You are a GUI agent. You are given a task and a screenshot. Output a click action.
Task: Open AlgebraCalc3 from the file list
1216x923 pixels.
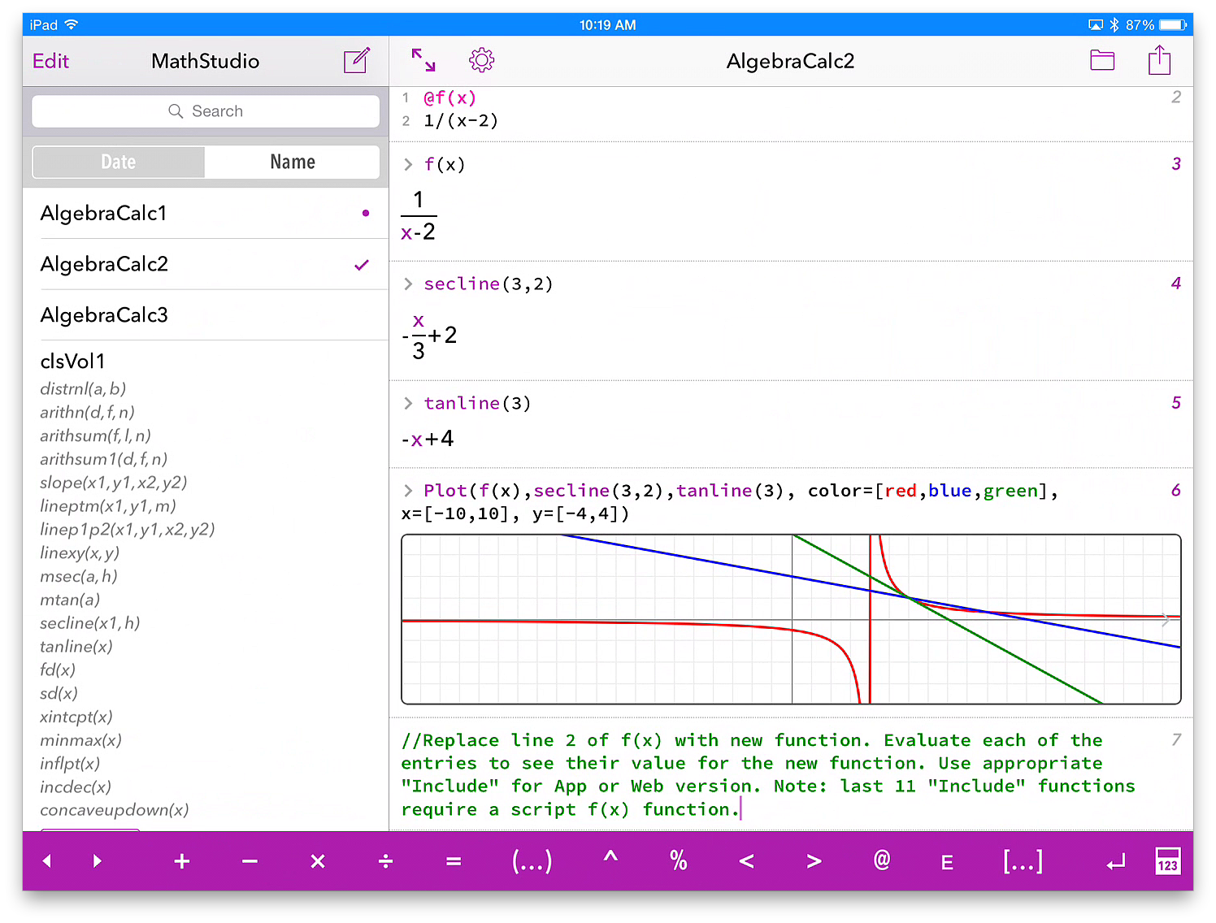coord(104,315)
